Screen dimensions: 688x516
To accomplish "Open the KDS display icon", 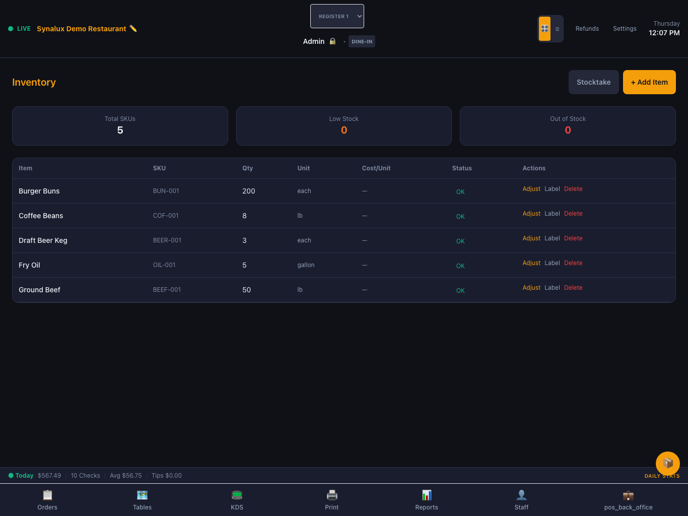I will 237,495.
